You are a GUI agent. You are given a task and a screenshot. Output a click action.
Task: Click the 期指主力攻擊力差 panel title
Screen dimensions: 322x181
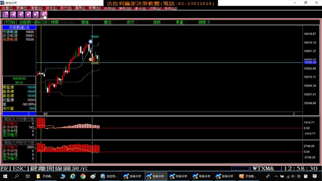pyautogui.click(x=19, y=119)
